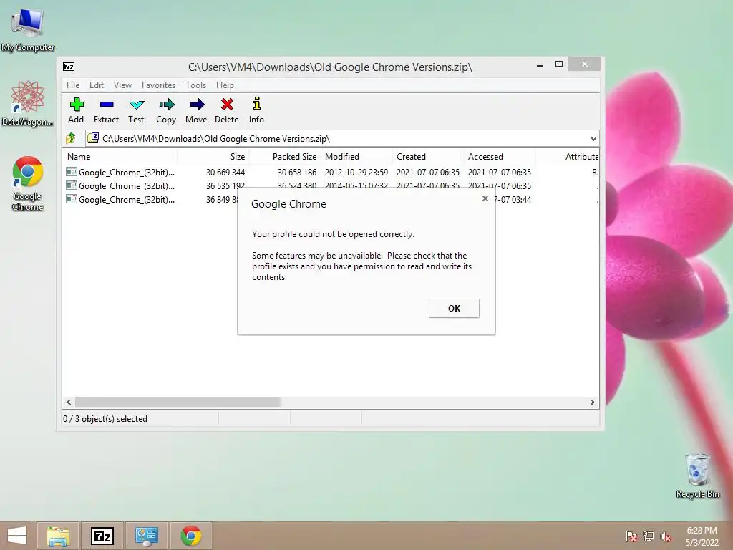
Task: Sort by the Created column header
Action: tap(428, 157)
